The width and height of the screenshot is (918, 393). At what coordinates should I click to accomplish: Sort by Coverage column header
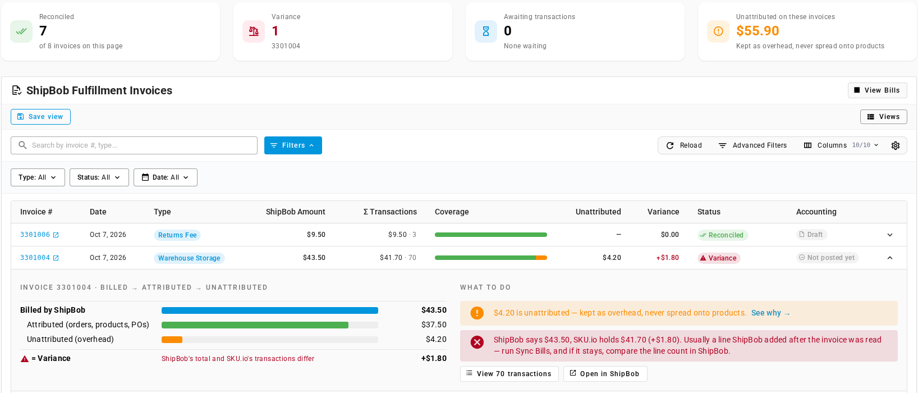pos(452,212)
